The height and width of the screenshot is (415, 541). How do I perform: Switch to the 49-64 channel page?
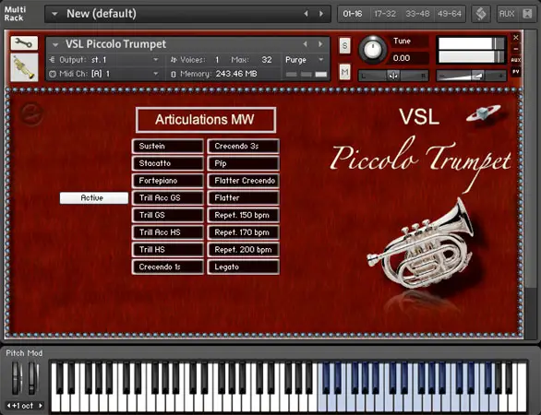[450, 14]
